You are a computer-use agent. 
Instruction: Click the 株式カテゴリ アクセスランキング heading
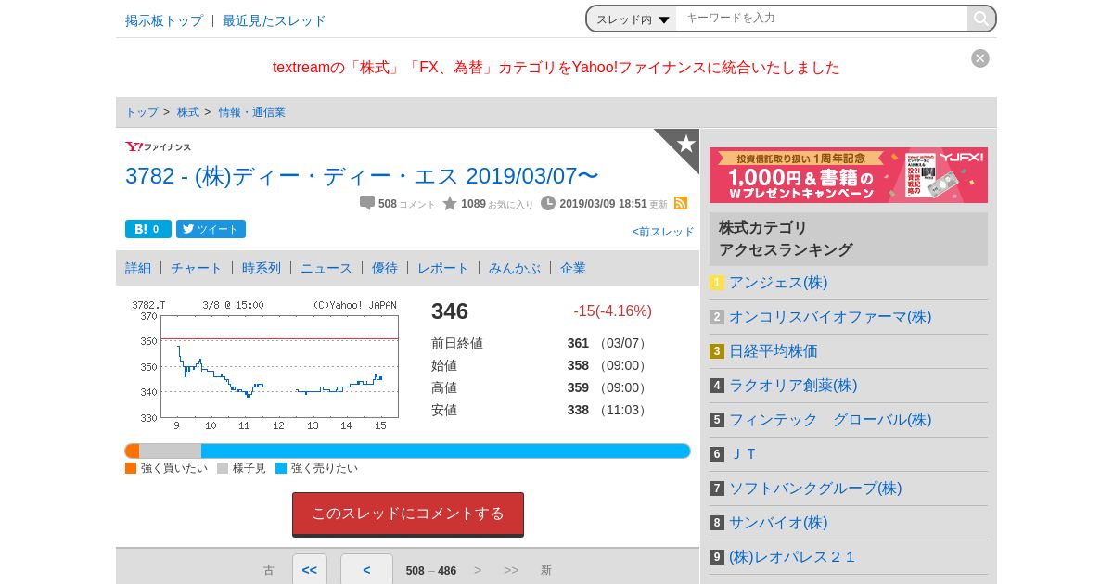(x=849, y=239)
